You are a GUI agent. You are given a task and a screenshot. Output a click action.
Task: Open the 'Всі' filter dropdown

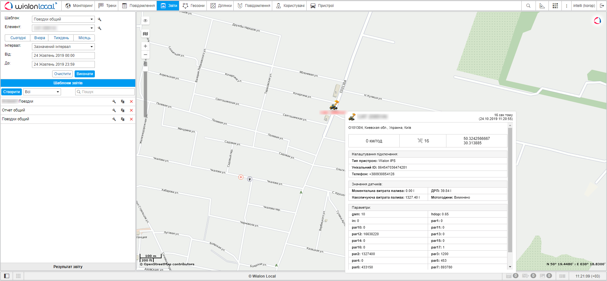[x=42, y=92]
